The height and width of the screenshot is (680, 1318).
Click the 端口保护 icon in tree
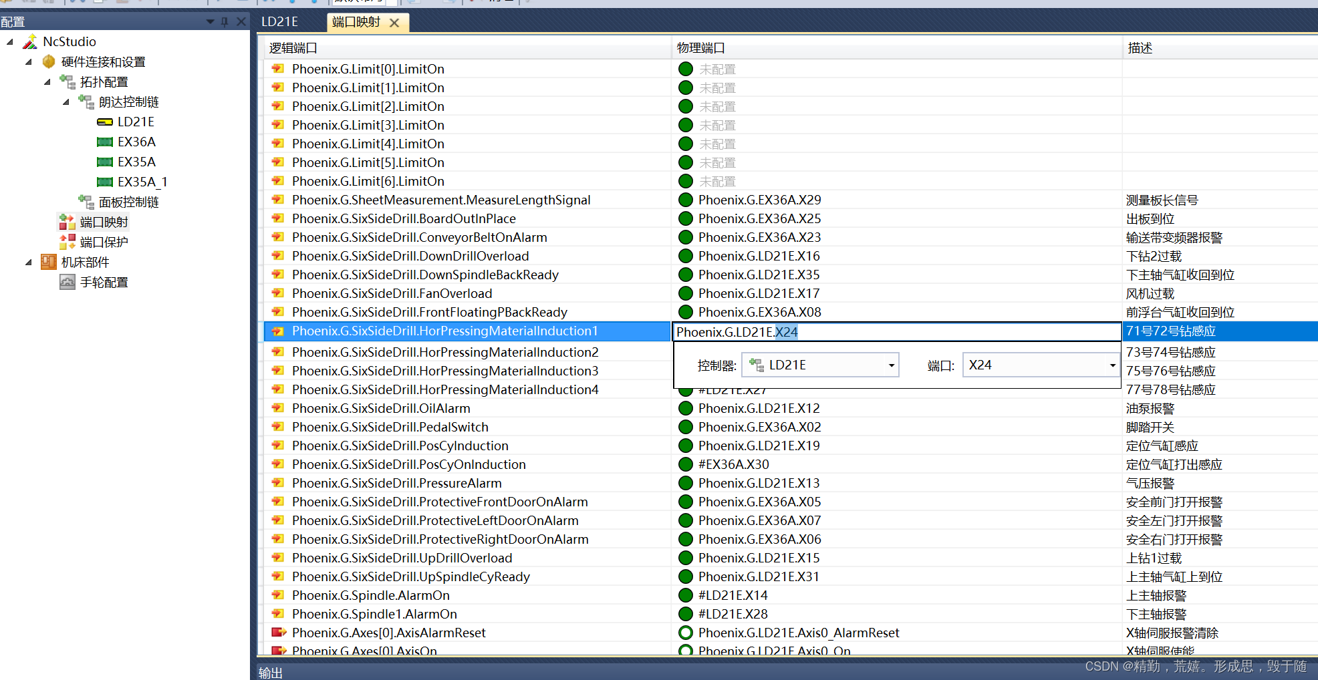pyautogui.click(x=67, y=242)
